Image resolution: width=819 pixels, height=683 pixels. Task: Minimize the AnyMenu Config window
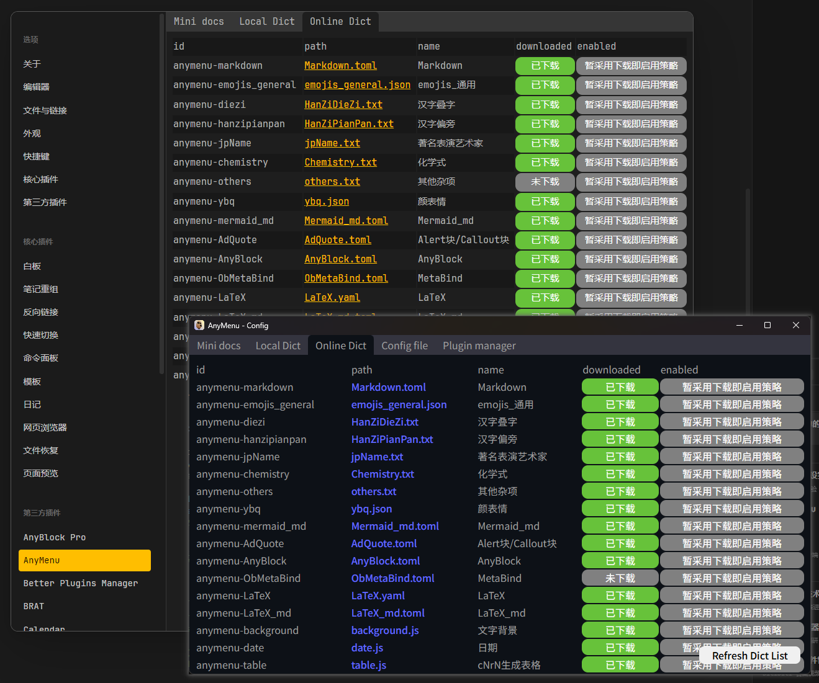(740, 325)
